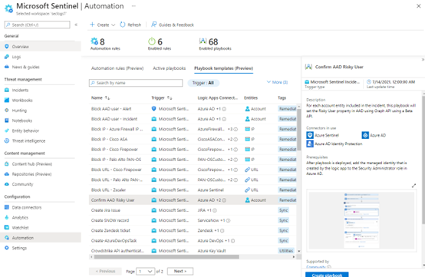Viewport: 425px width, 277px height.
Task: Click the Azure AD connector in details pane
Action: [x=374, y=135]
